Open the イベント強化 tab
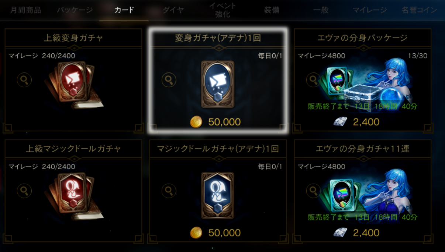The image size is (445, 252). click(222, 10)
